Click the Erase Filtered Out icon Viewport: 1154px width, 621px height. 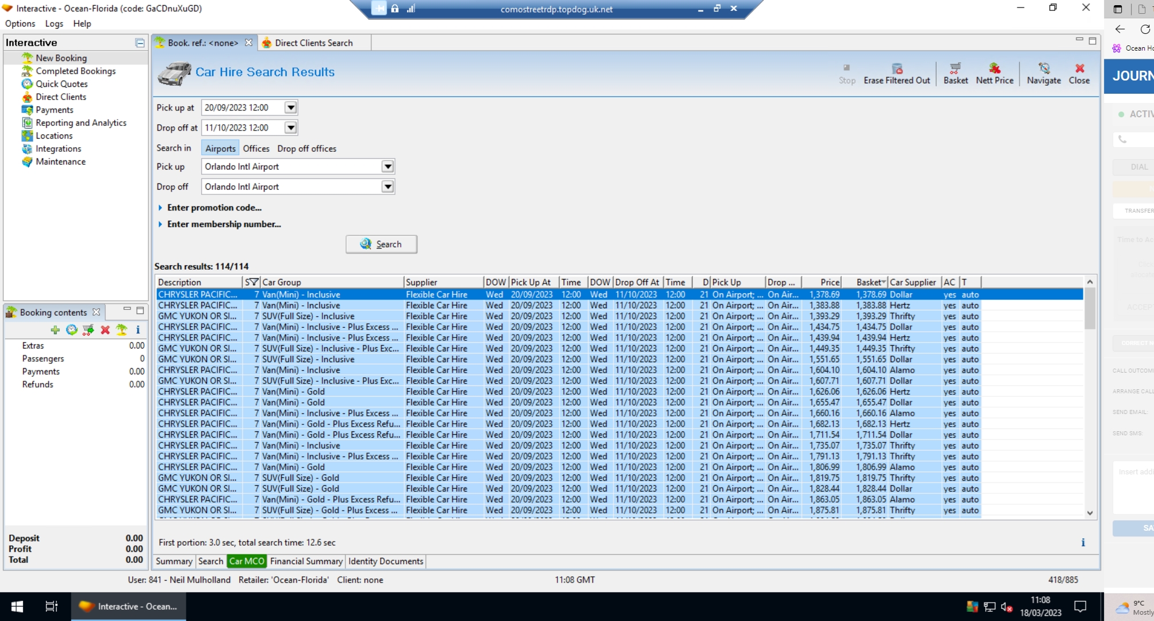896,73
